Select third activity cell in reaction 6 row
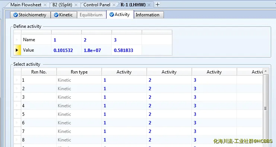 214,123
